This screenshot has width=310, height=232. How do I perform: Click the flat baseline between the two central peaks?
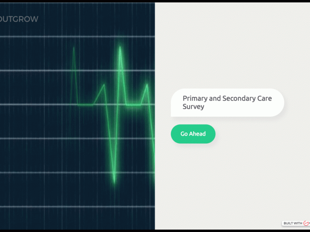pos(134,104)
